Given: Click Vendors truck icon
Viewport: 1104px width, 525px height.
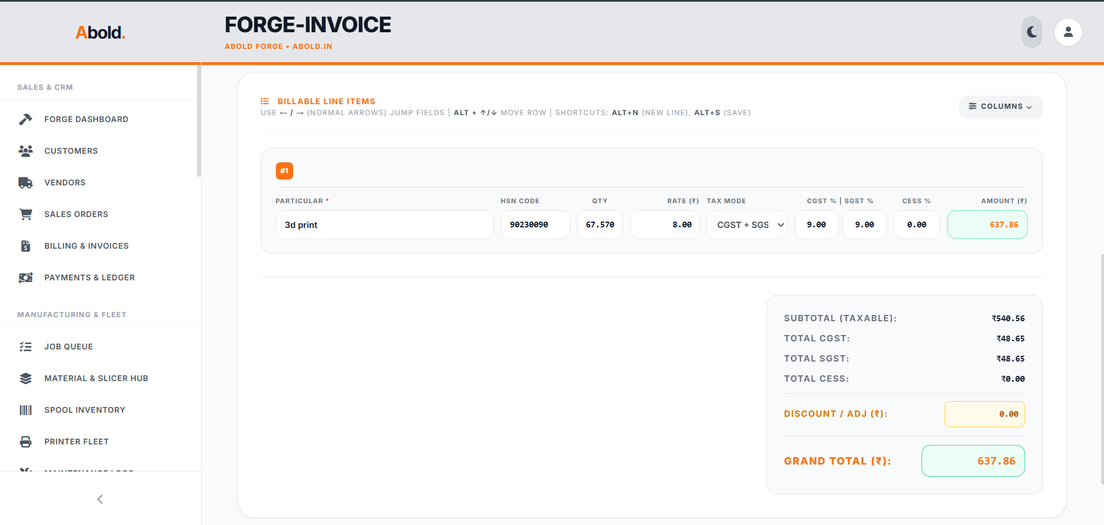Looking at the screenshot, I should 25,182.
